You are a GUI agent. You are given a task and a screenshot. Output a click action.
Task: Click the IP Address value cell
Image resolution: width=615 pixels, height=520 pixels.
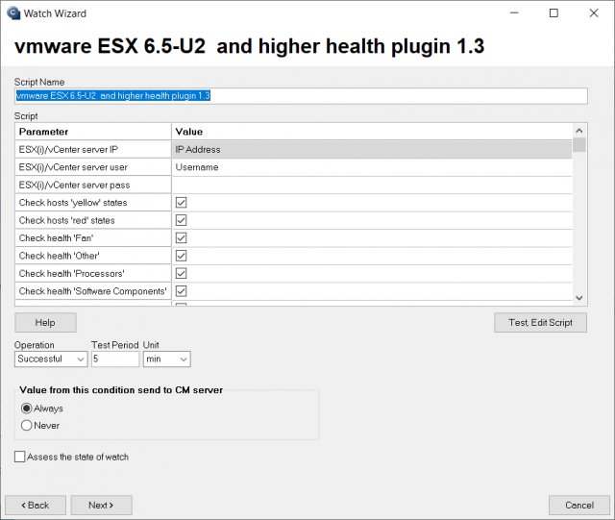pyautogui.click(x=372, y=150)
